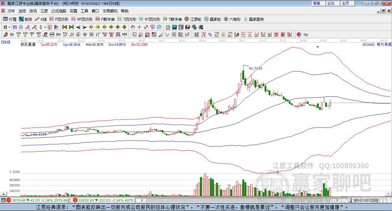Viewport: 392px width, 211px height.
Task: Click the horizontal scrollbar right arrow
Action: [x=337, y=200]
